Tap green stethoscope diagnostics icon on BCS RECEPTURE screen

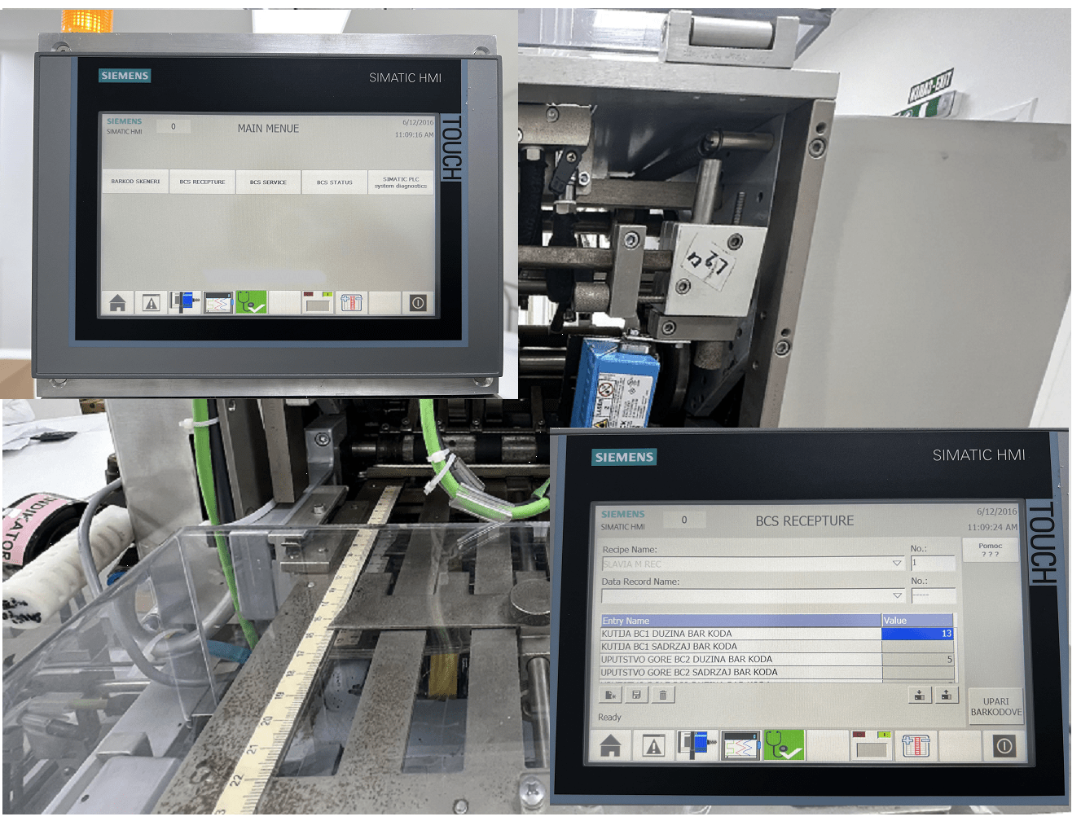coord(784,745)
